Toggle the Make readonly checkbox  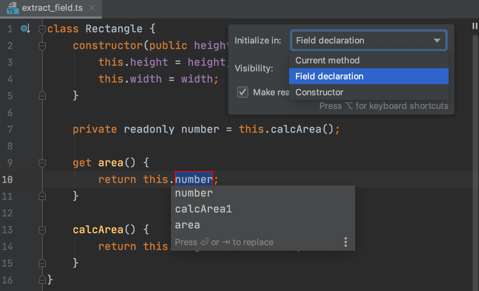(243, 92)
